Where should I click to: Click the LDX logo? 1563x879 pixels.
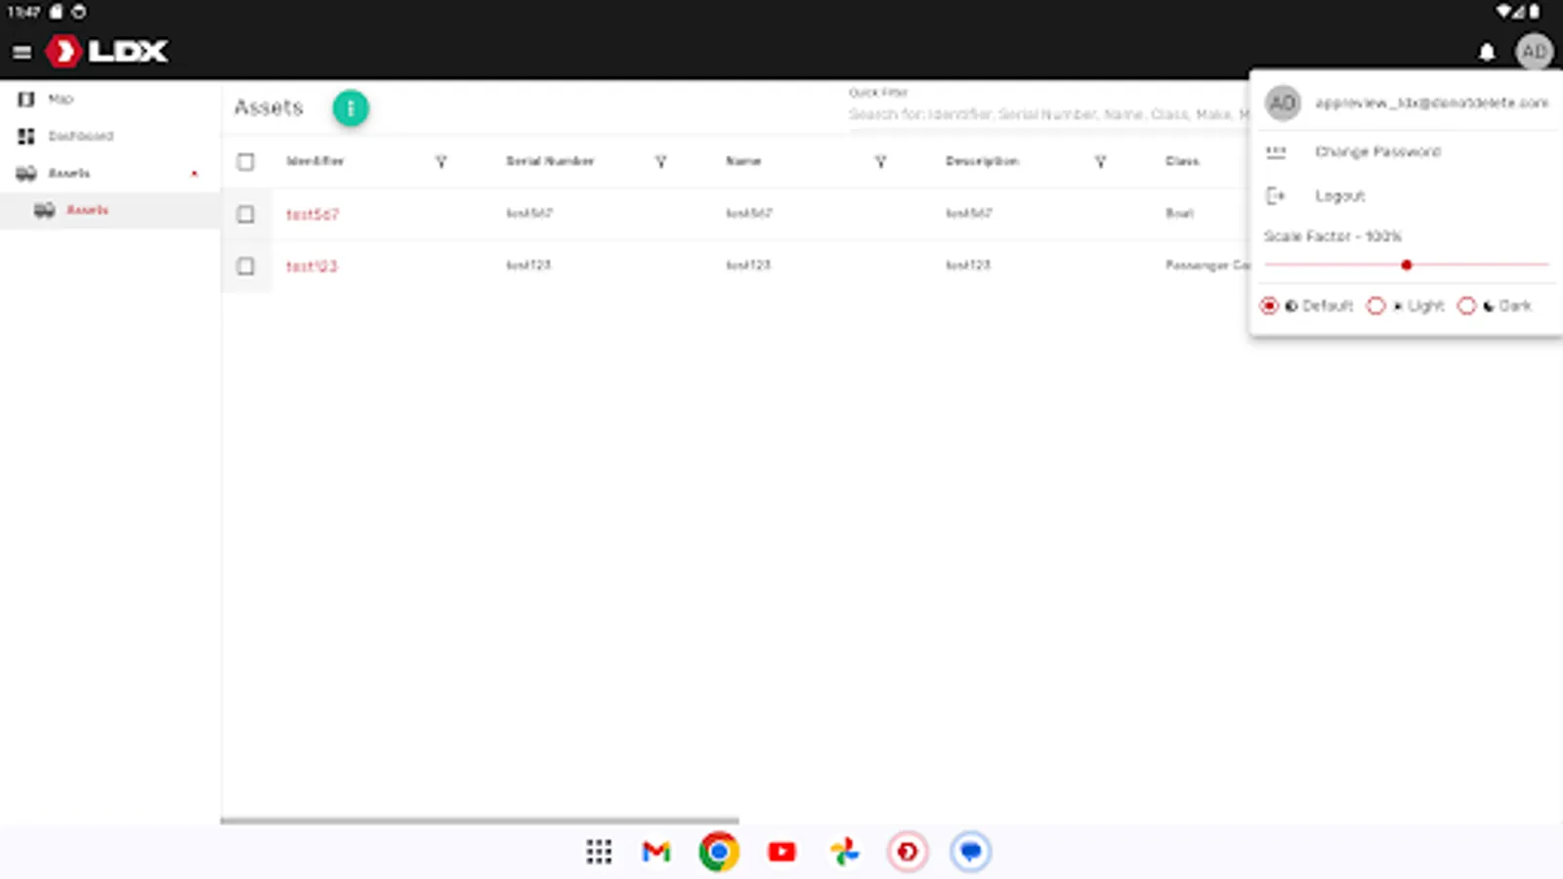[105, 51]
